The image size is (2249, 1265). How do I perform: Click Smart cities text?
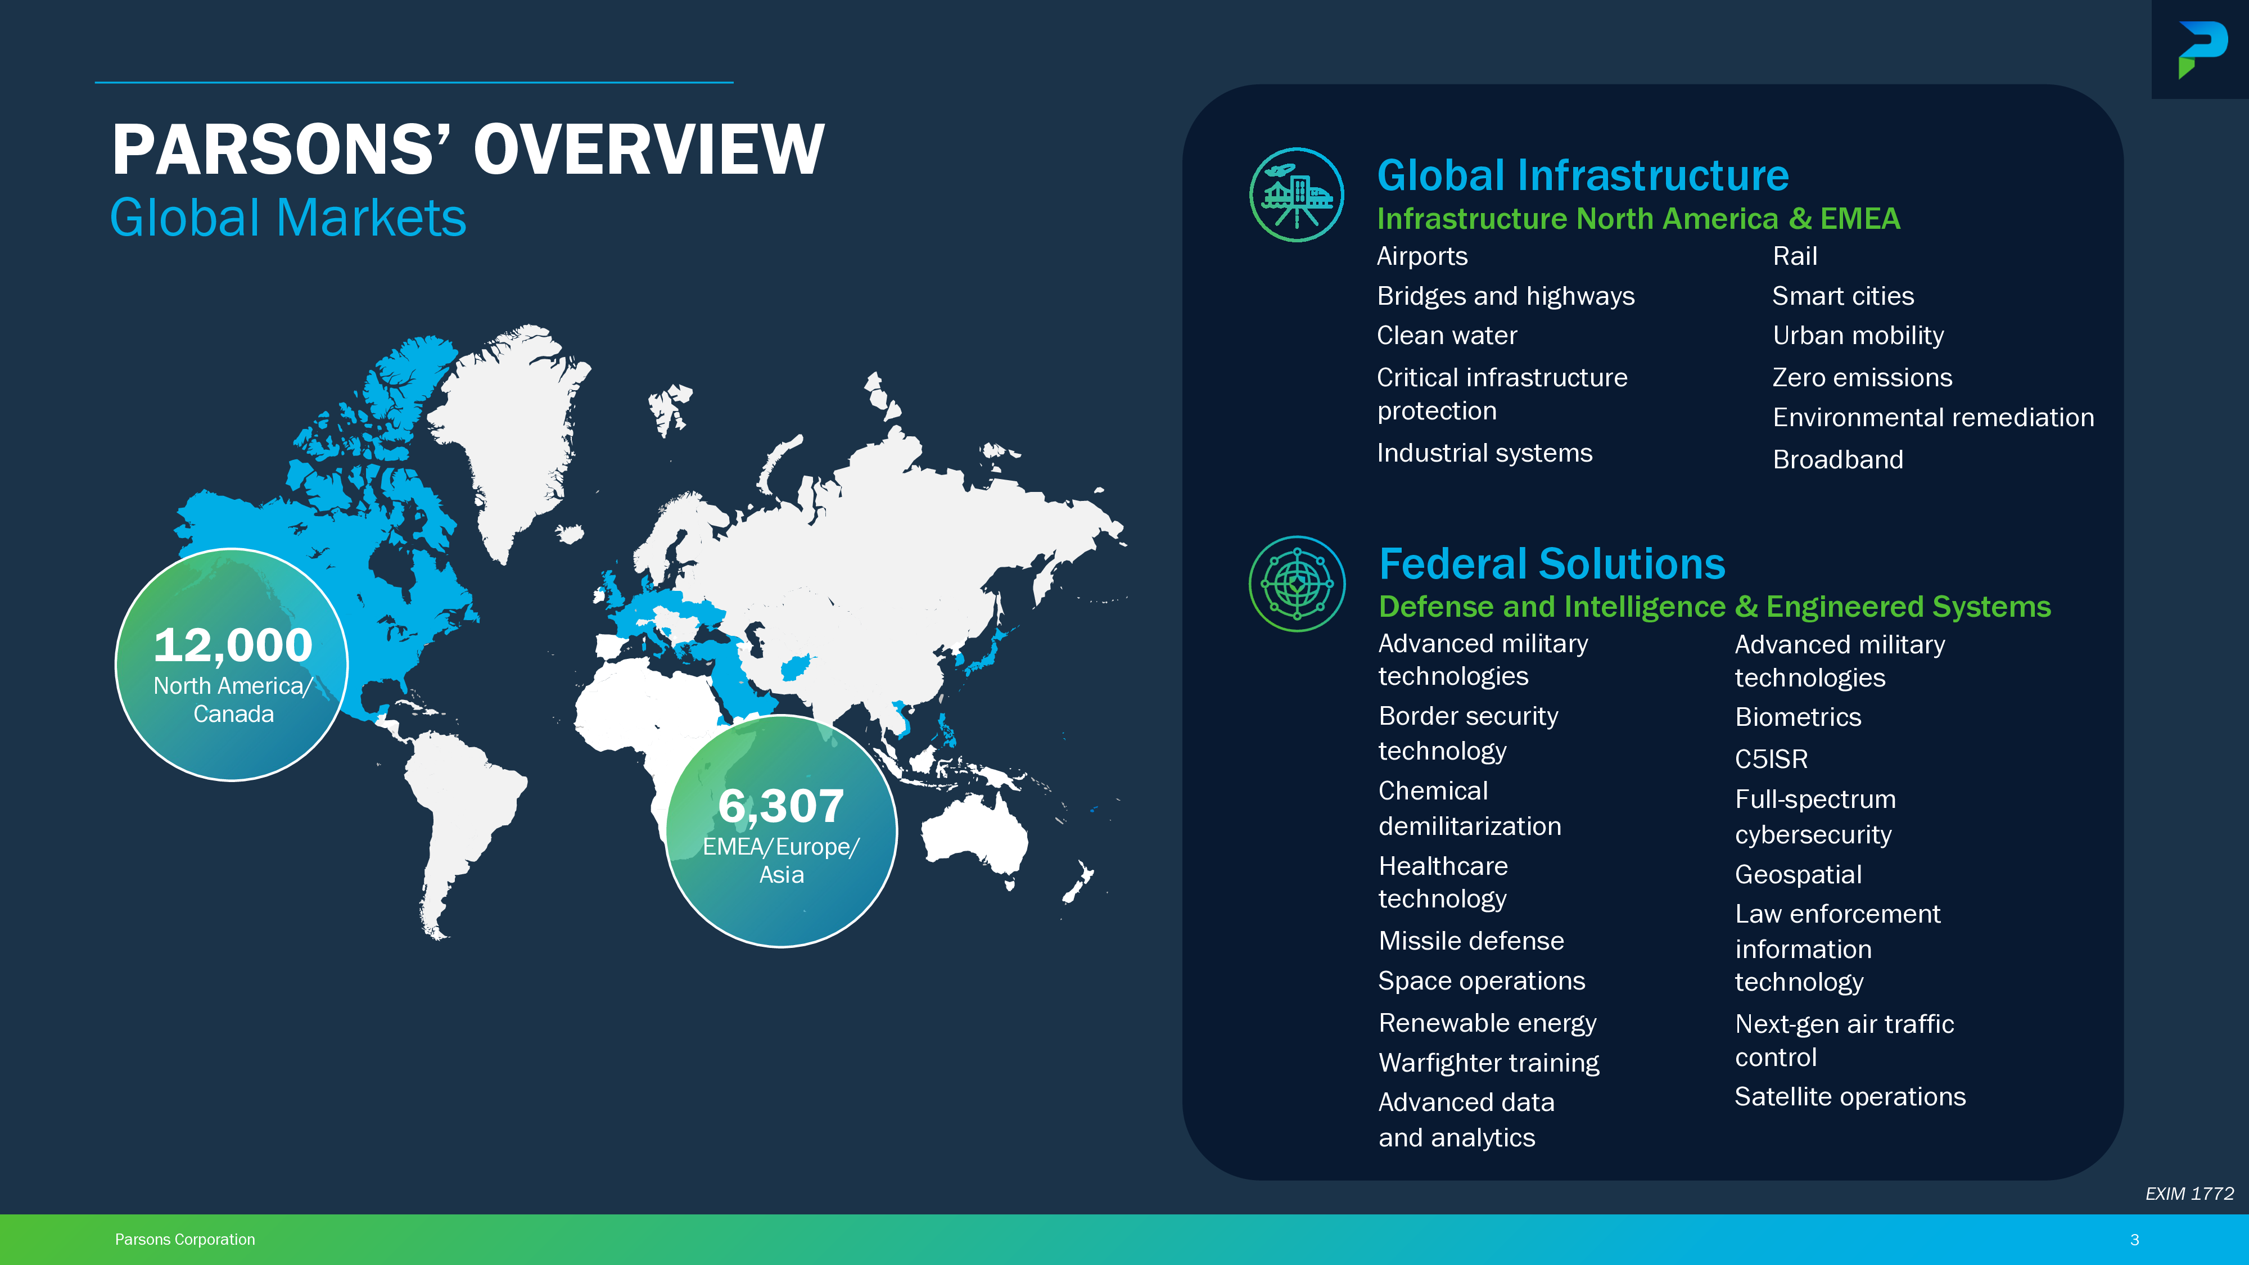point(1843,296)
